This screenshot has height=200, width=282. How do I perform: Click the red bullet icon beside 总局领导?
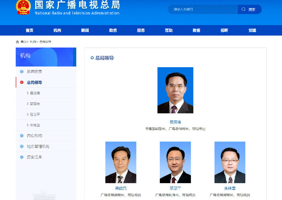coord(22,82)
